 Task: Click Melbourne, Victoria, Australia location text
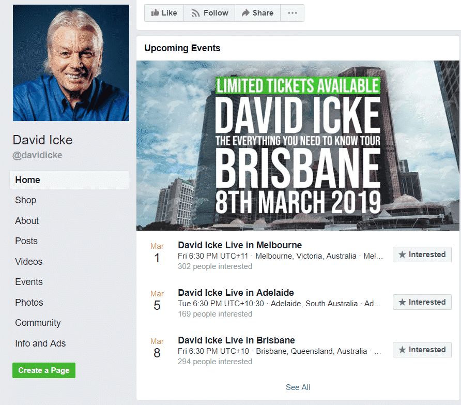pos(306,256)
